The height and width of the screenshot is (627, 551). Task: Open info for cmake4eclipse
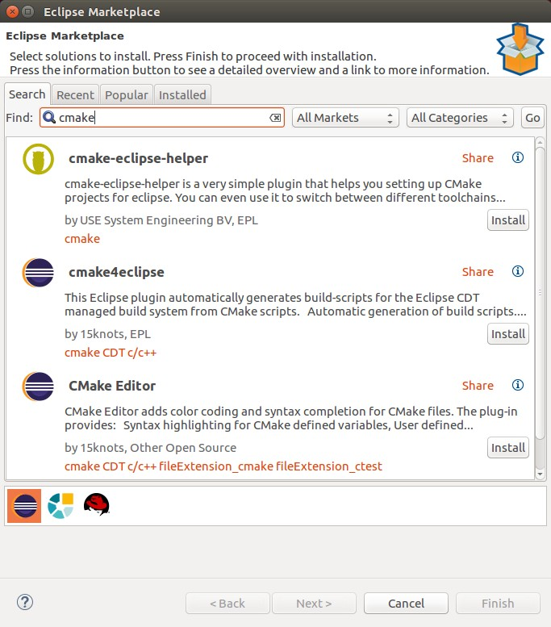pyautogui.click(x=517, y=271)
